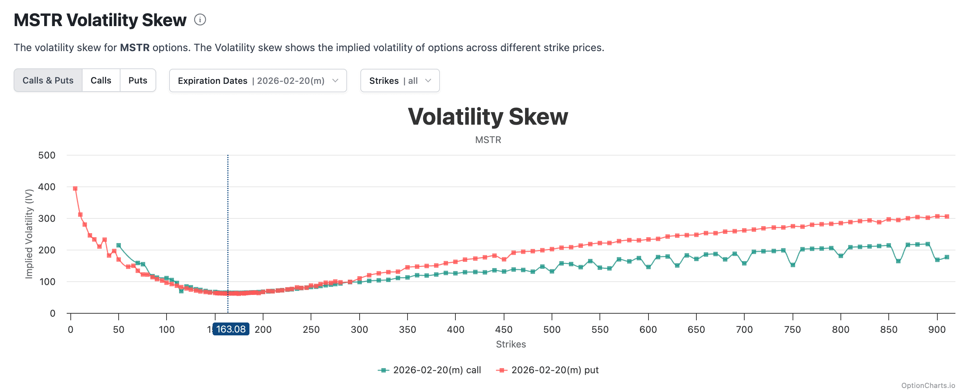Click the first put data point near 400 IV
The width and height of the screenshot is (972, 392).
point(75,189)
